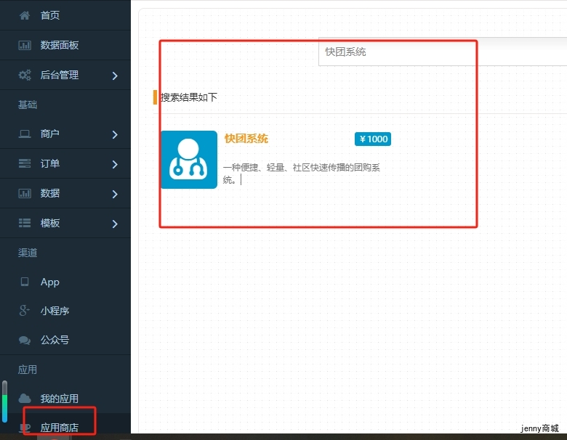Click the list icon beside 订单

point(25,163)
